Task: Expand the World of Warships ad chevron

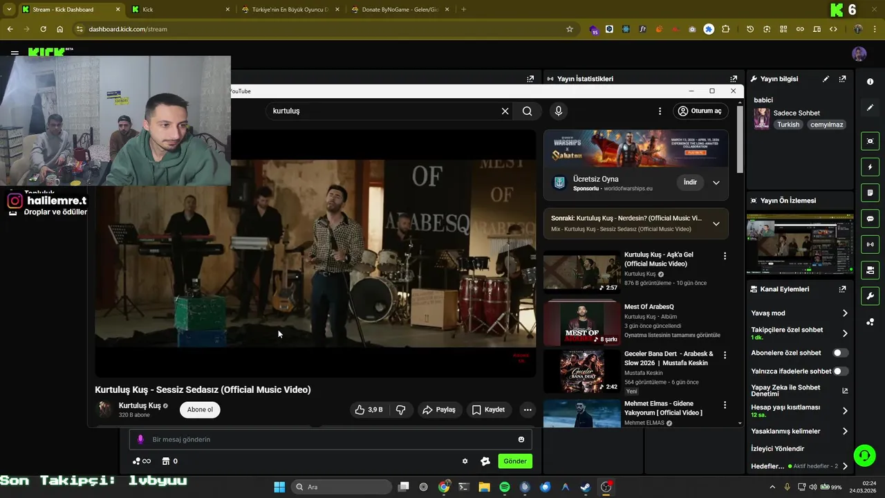Action: tap(716, 183)
